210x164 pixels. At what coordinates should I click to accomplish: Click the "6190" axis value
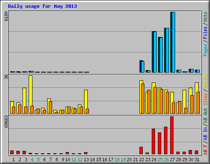pyautogui.click(x=6, y=16)
